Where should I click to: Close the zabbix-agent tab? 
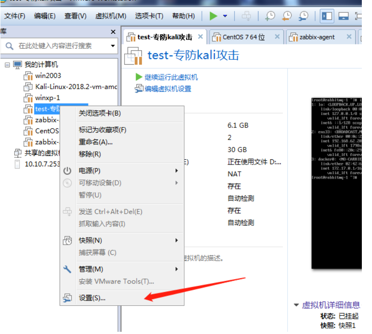tap(349, 37)
